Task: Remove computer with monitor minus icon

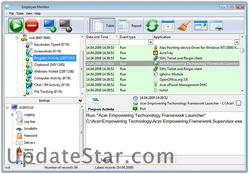Action: [x=65, y=26]
